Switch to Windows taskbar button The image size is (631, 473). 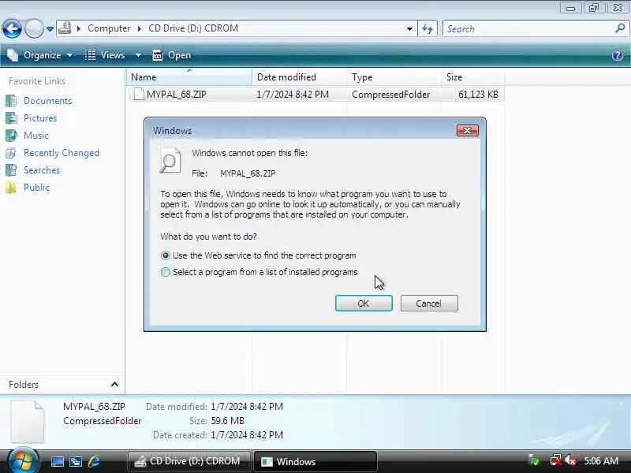coord(315,461)
